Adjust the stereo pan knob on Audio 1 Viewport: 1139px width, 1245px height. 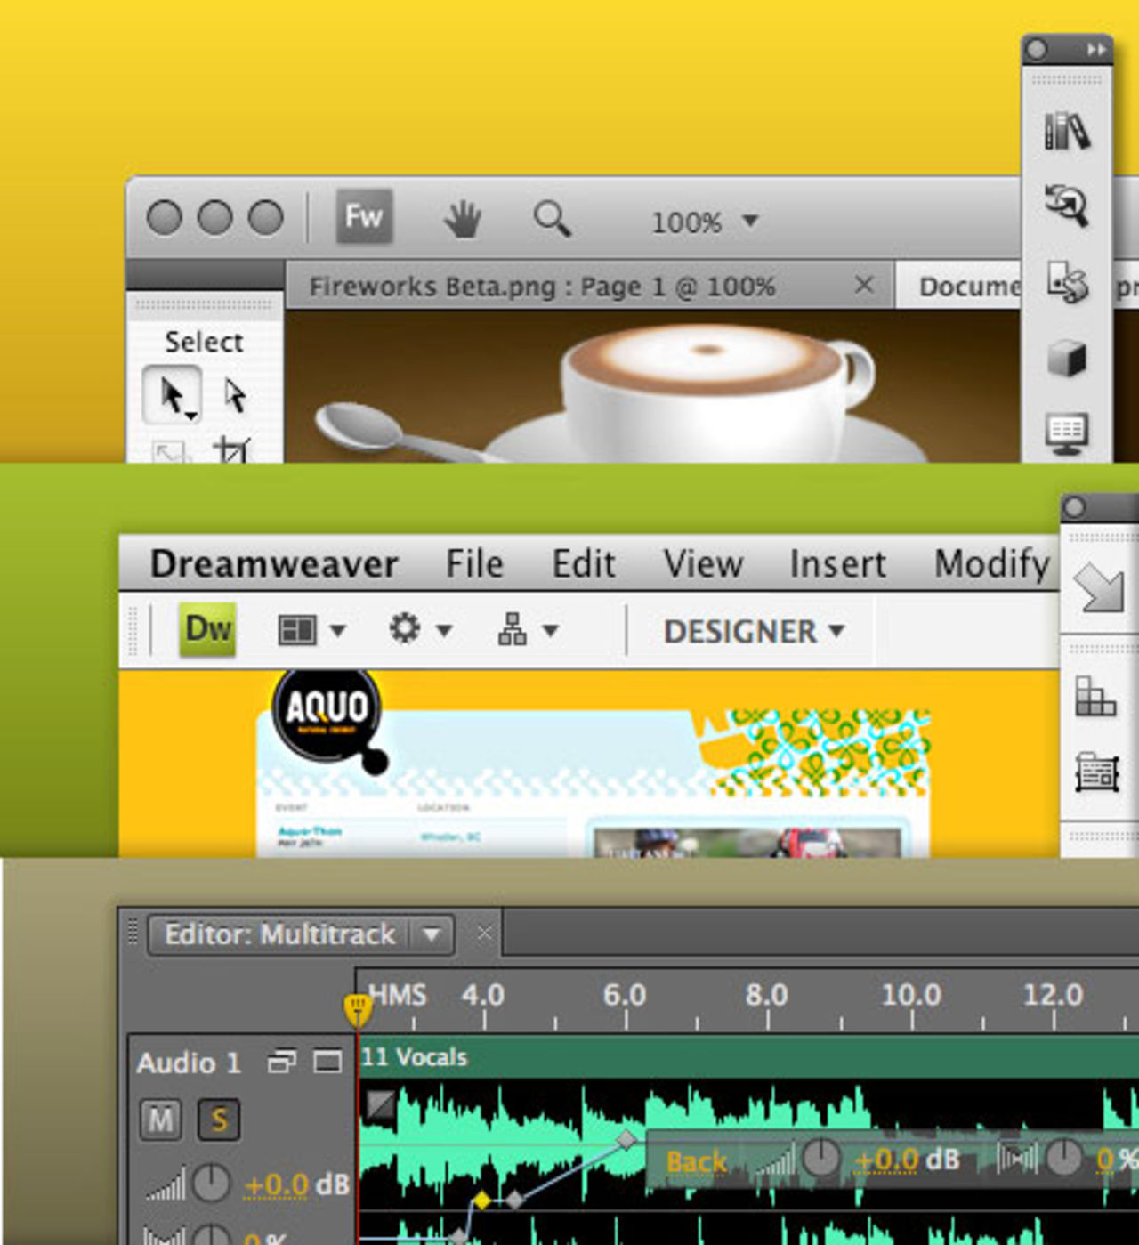pos(210,1236)
